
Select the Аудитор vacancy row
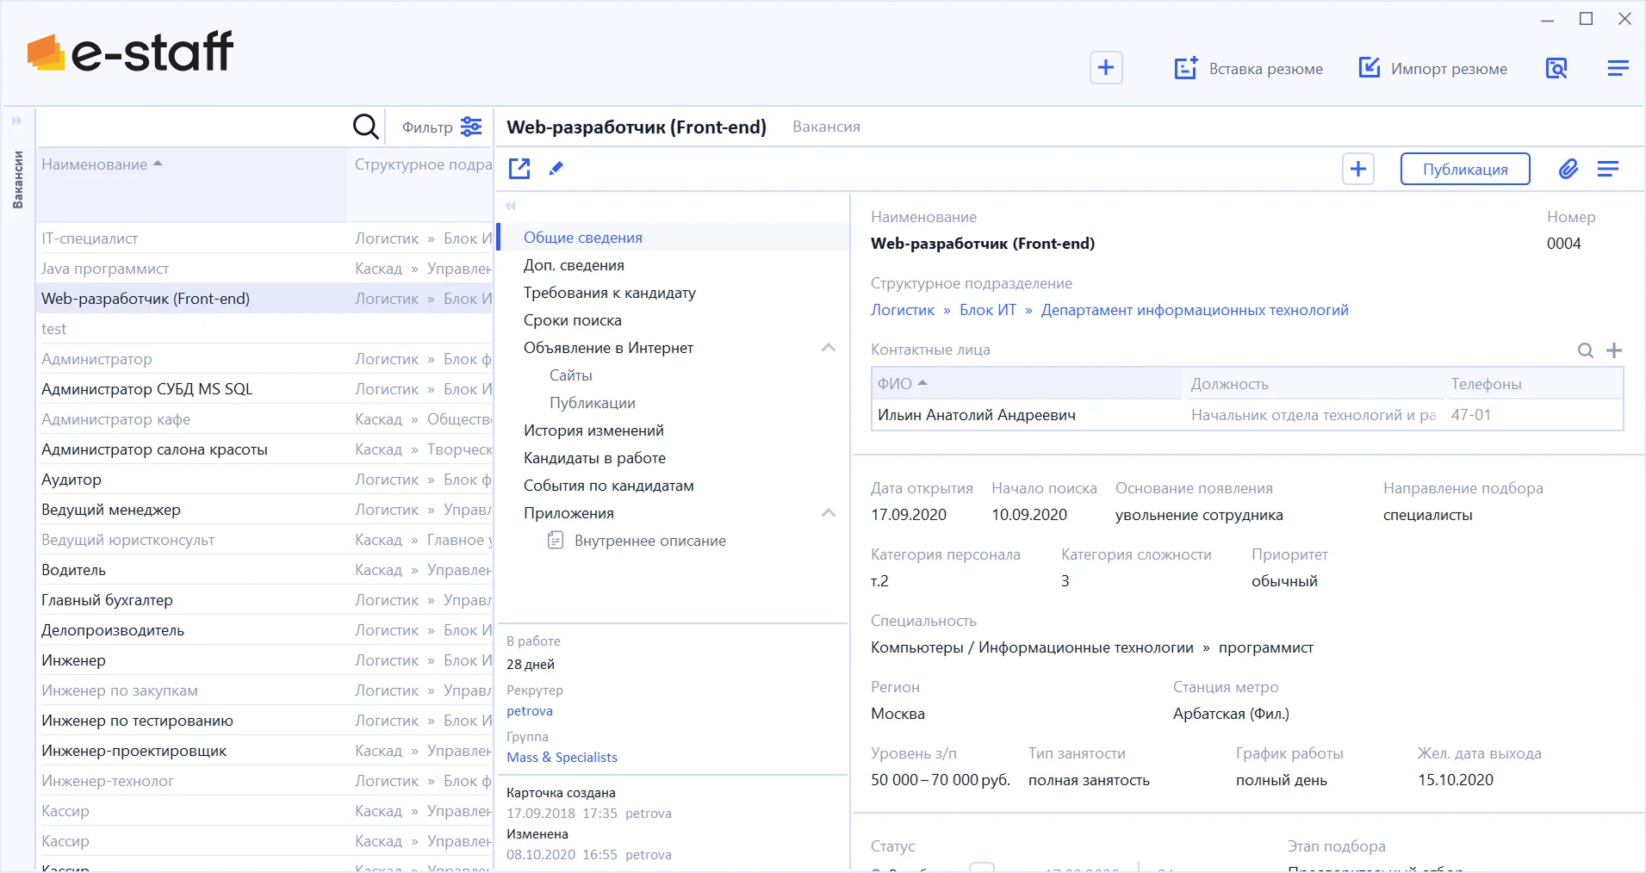click(x=264, y=480)
